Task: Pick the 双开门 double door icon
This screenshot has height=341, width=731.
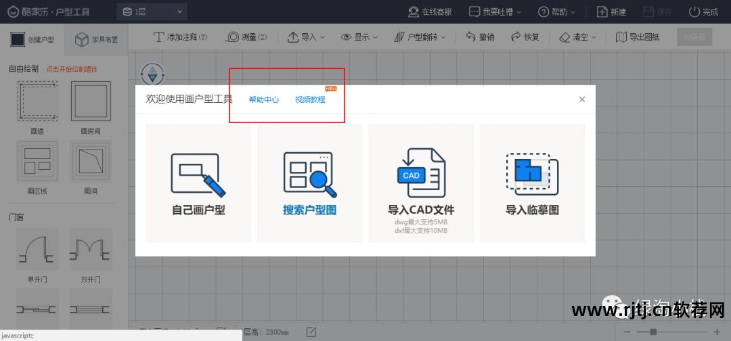Action: point(91,249)
